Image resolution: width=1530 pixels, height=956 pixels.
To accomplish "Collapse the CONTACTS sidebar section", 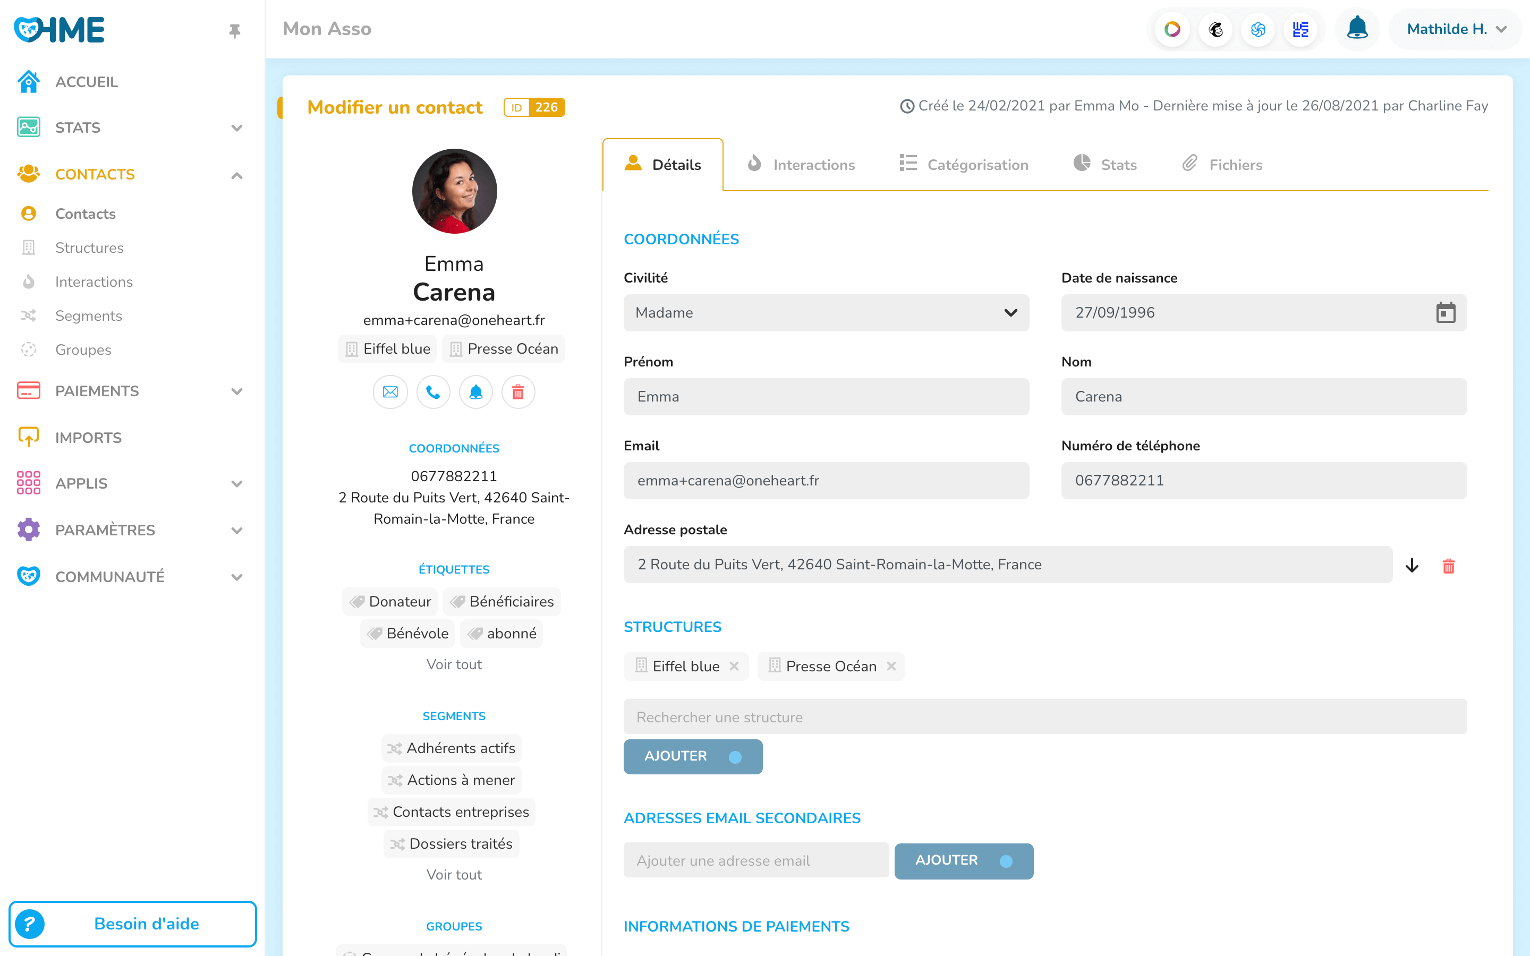I will click(236, 175).
